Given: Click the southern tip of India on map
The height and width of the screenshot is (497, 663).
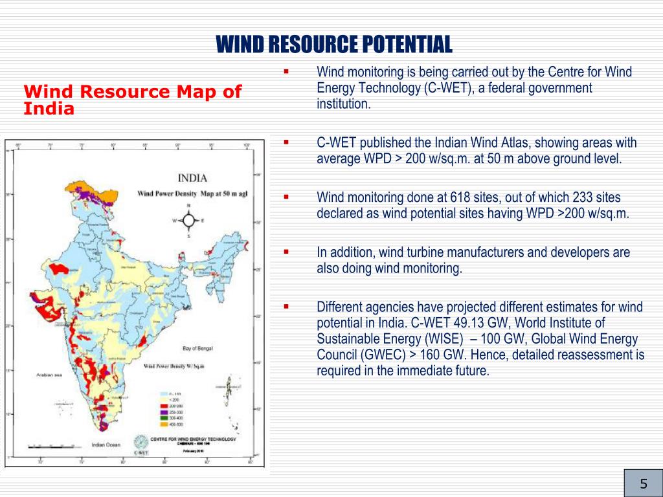Looking at the screenshot, I should [x=103, y=426].
